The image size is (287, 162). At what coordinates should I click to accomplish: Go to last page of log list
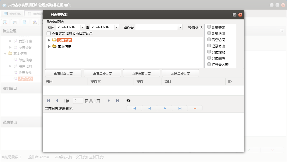click(x=118, y=101)
